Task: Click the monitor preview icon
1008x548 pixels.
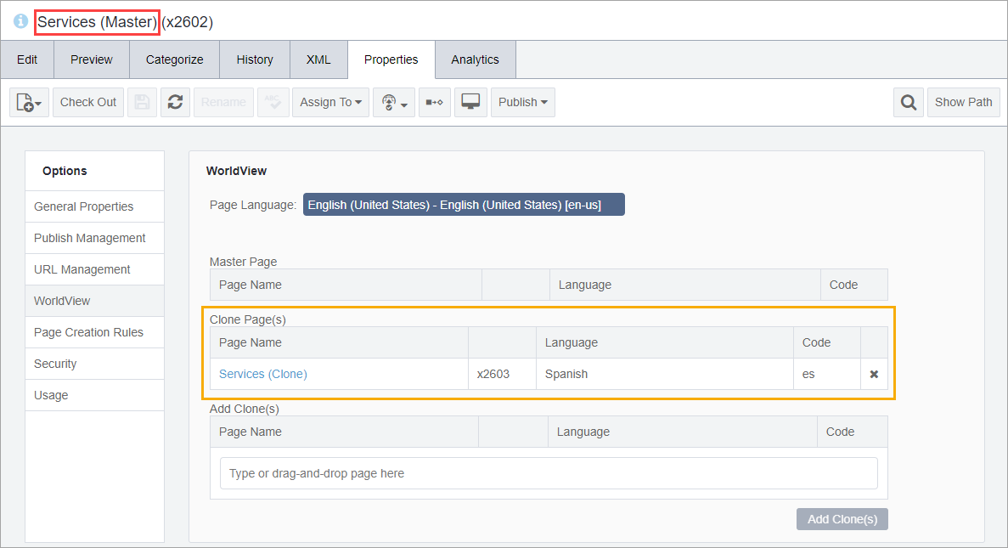Action: pyautogui.click(x=470, y=102)
